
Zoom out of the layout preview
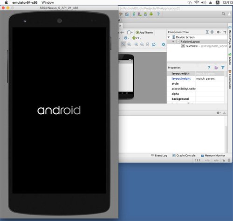click(x=142, y=44)
